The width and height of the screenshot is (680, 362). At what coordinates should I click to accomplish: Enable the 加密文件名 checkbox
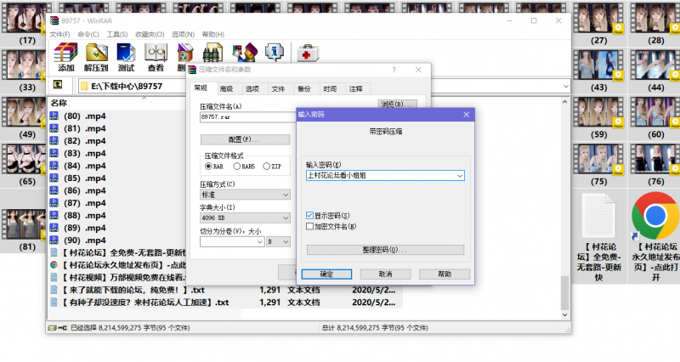pos(310,227)
